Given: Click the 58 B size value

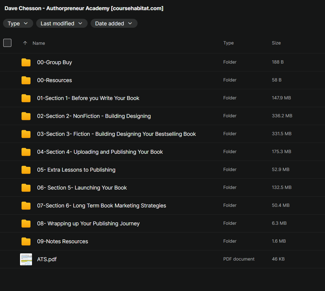Looking at the screenshot, I should point(277,80).
